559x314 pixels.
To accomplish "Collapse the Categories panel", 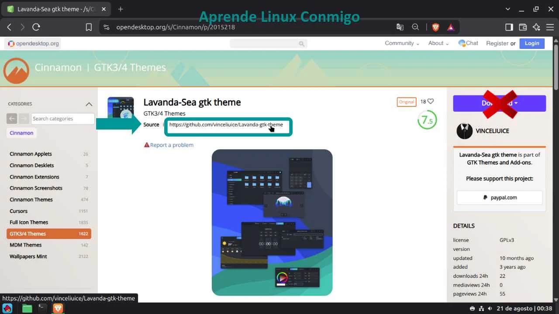I will point(89,104).
